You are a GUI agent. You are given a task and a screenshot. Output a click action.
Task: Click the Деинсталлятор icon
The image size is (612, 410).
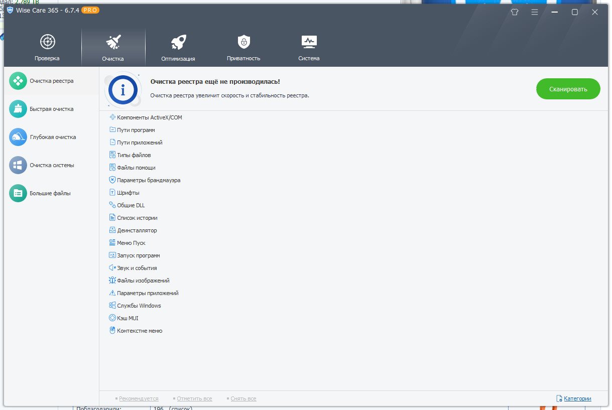(112, 230)
